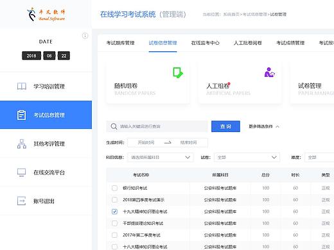Click the monitor icon for 在线交流平台
Image resolution: width=334 pixels, height=250 pixels.
click(22, 172)
